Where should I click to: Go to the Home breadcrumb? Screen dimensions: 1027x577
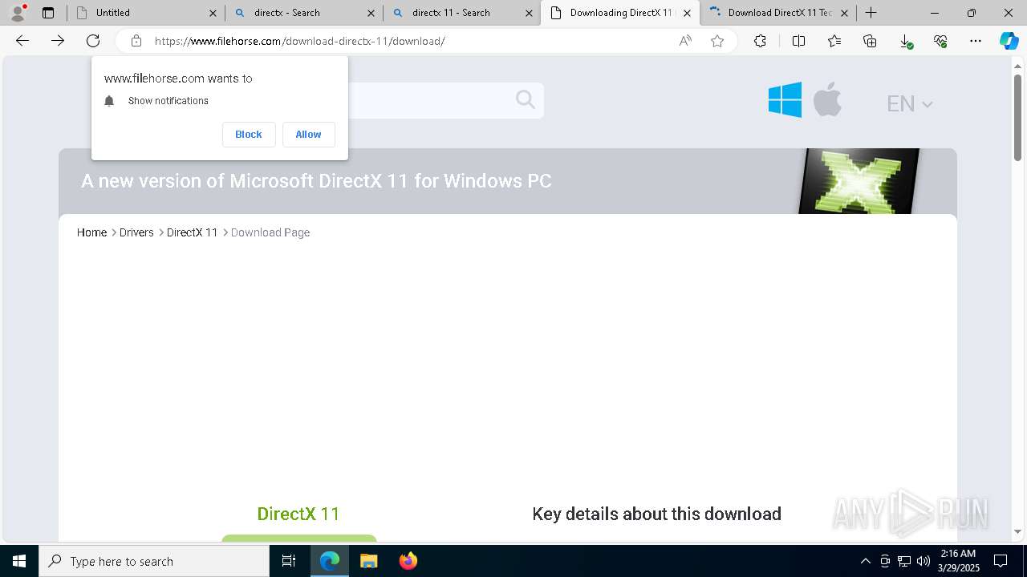click(91, 232)
